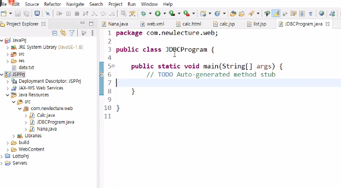Screen dimensions: 341x188
Task: Click the Save icon in toolbar
Action: pyautogui.click(x=18, y=14)
